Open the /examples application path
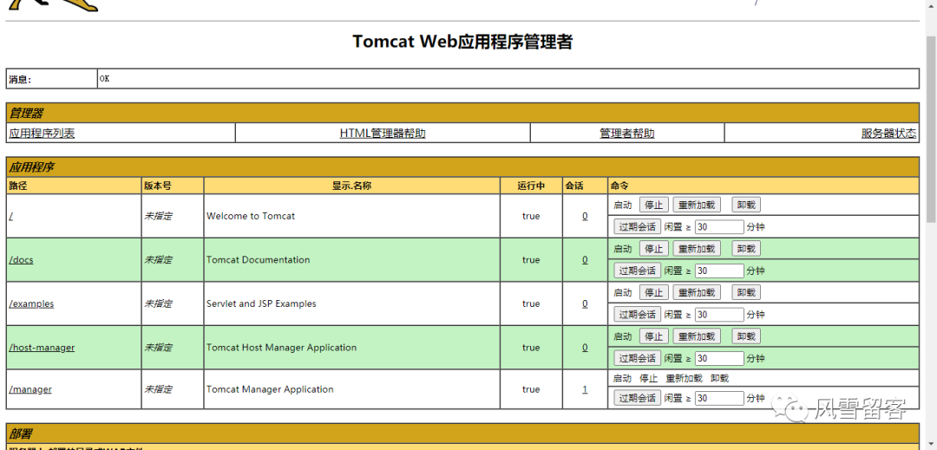 pyautogui.click(x=32, y=303)
